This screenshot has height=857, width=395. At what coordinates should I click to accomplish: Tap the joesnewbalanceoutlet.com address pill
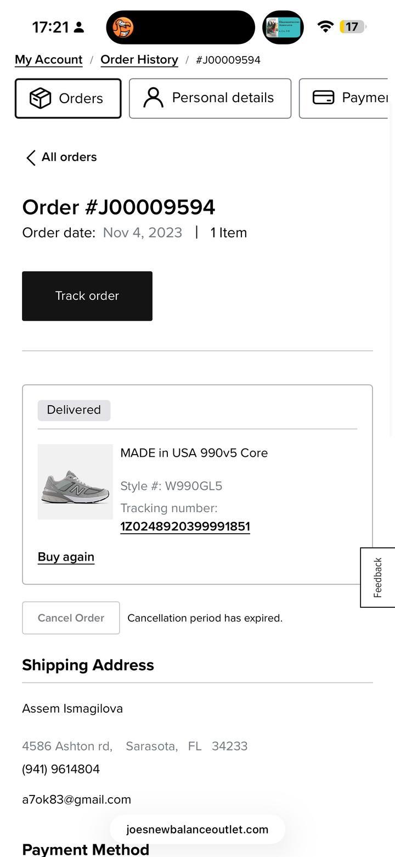197,829
